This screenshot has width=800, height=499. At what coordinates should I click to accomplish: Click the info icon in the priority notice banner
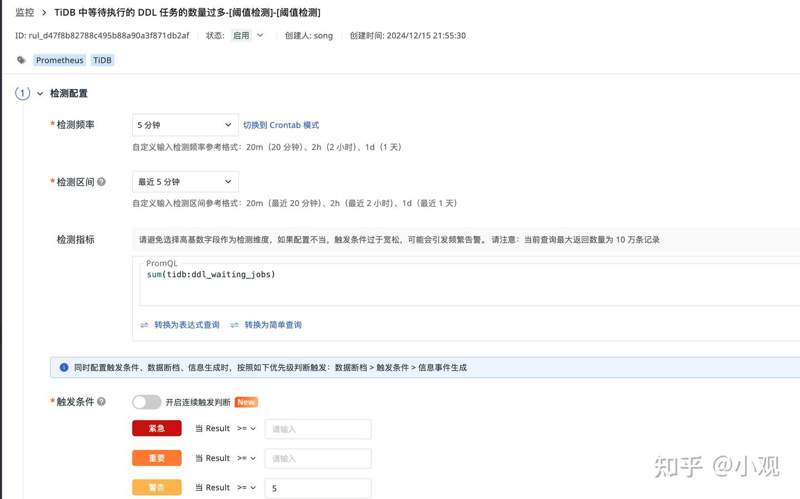click(x=64, y=367)
